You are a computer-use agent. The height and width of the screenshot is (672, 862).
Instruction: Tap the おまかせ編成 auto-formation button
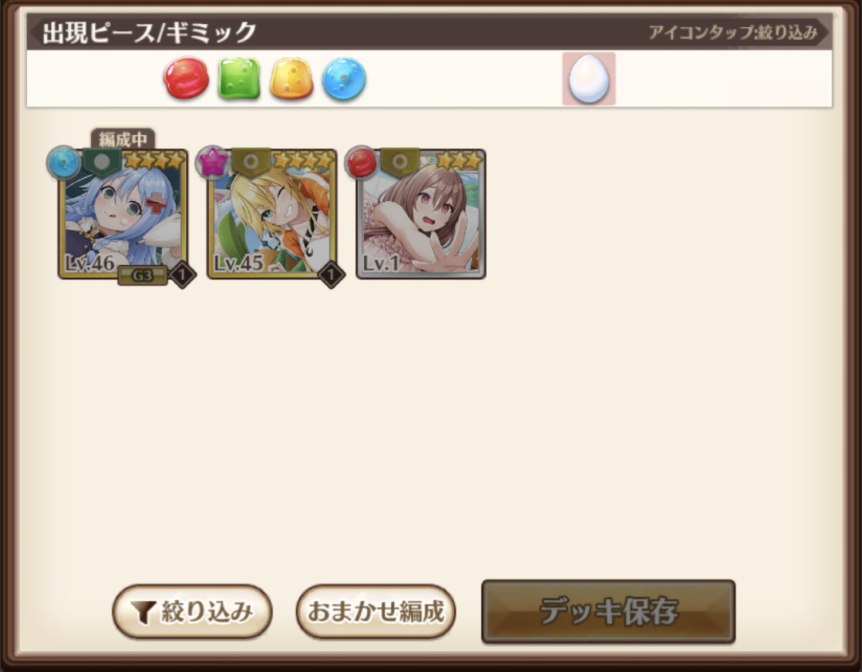click(x=376, y=611)
